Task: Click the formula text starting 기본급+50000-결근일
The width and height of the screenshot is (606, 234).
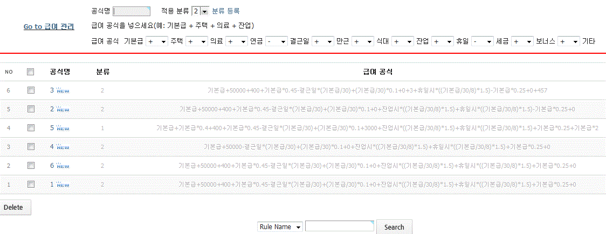Action: click(377, 146)
